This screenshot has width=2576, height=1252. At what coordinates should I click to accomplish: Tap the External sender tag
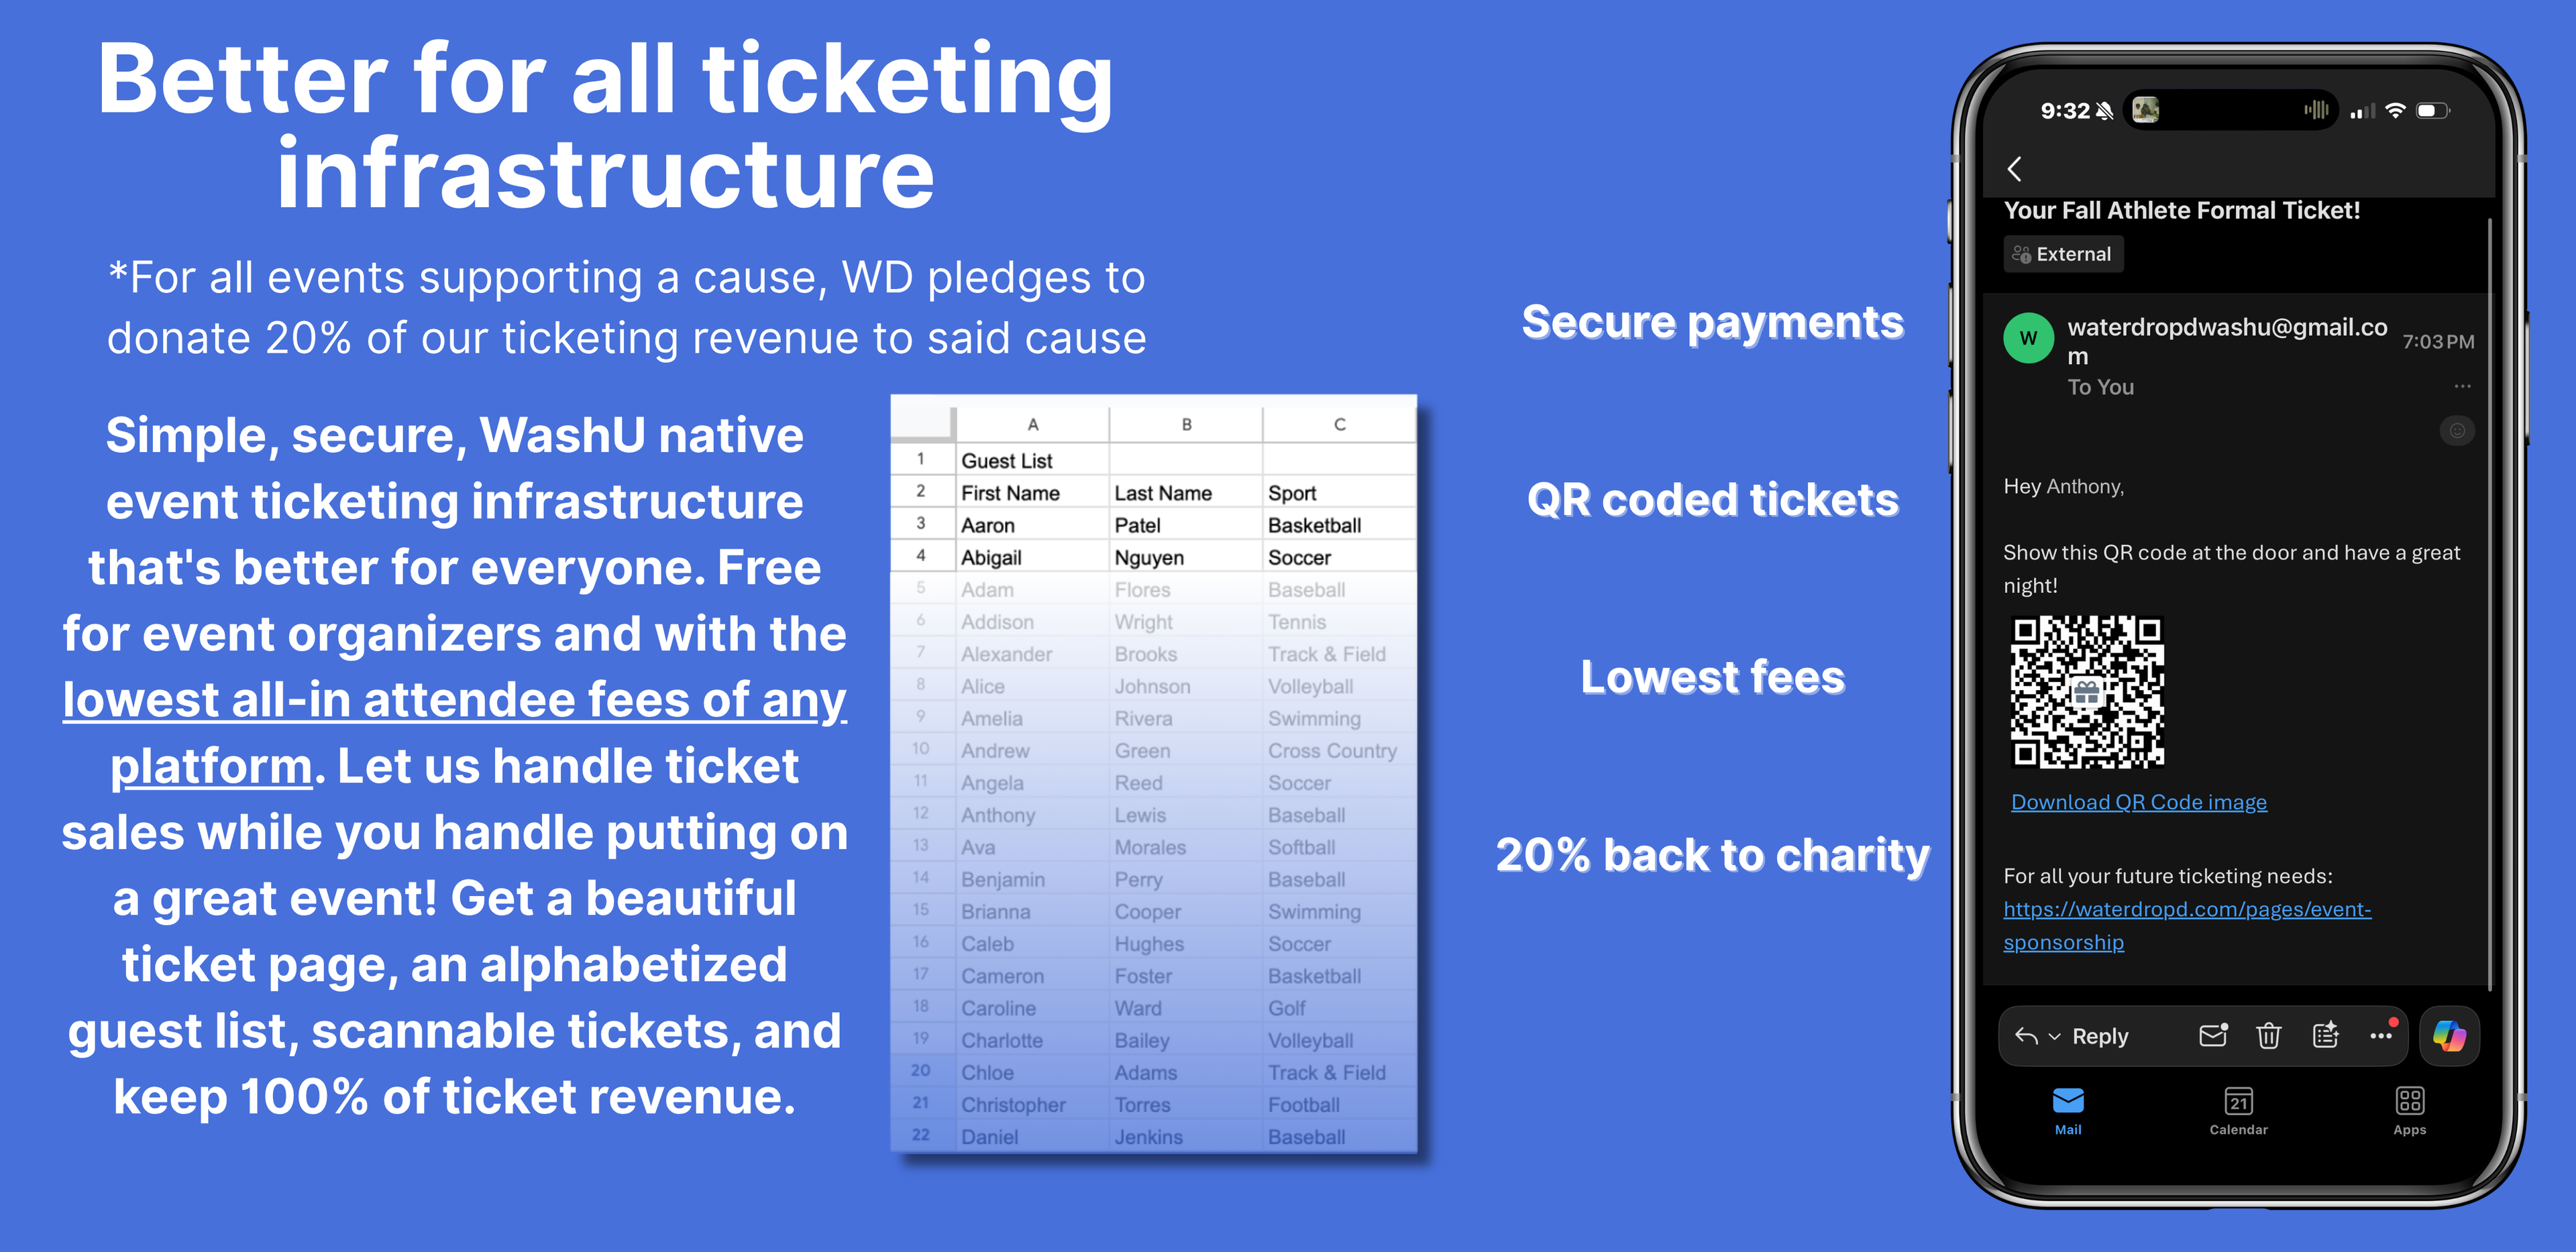pyautogui.click(x=2062, y=254)
